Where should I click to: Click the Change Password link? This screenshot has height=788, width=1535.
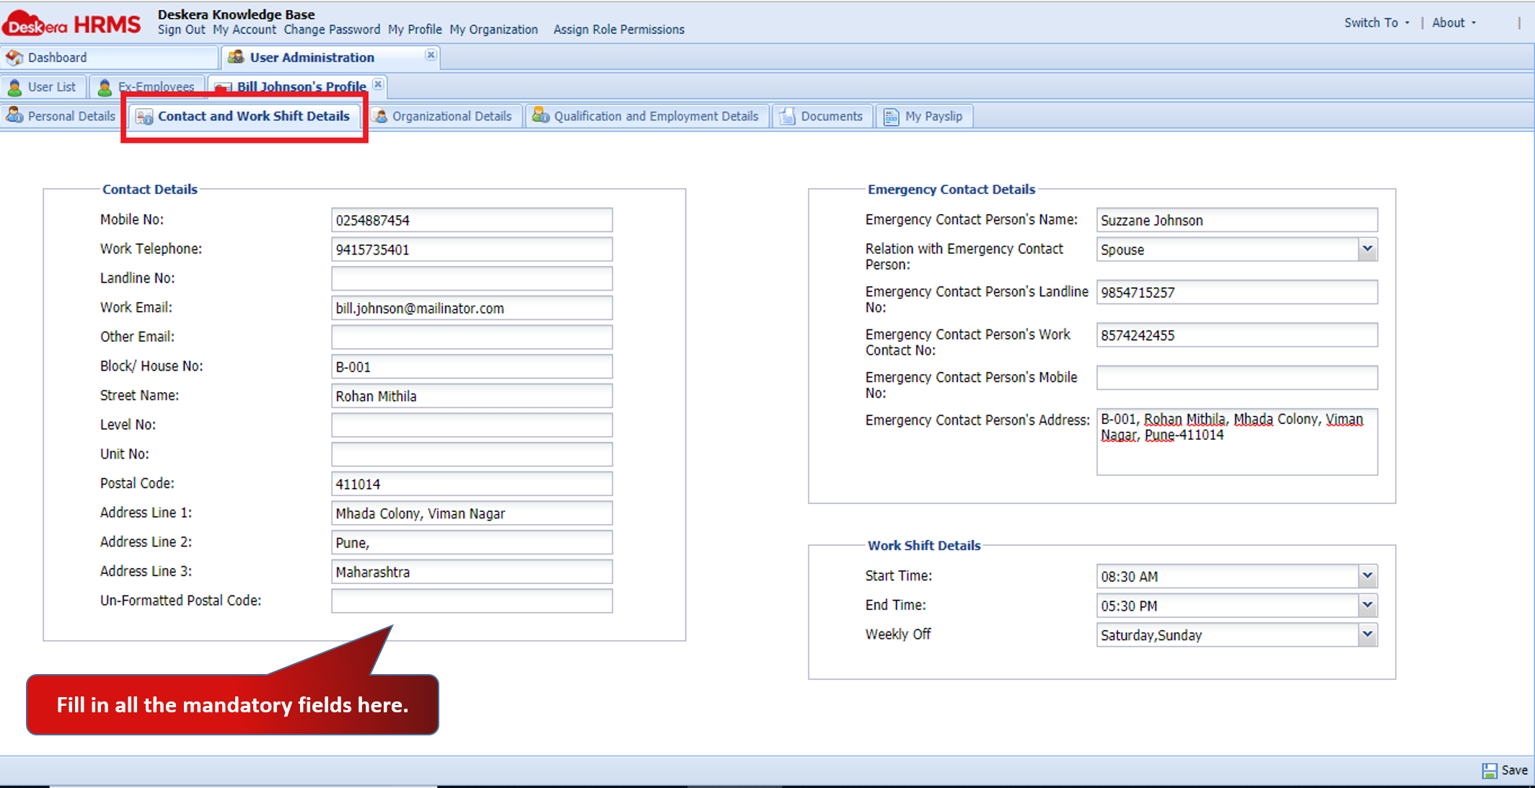[x=332, y=30]
